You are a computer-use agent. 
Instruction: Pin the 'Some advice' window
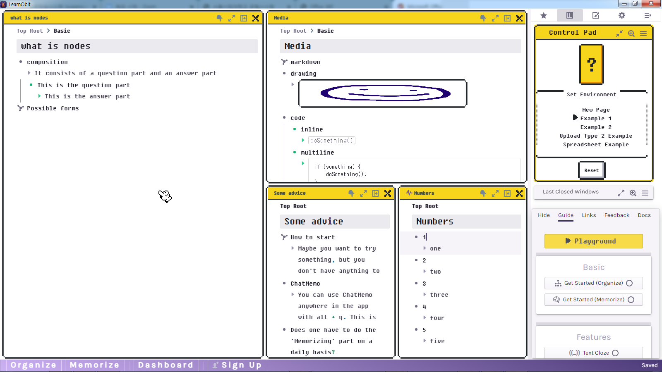351,193
